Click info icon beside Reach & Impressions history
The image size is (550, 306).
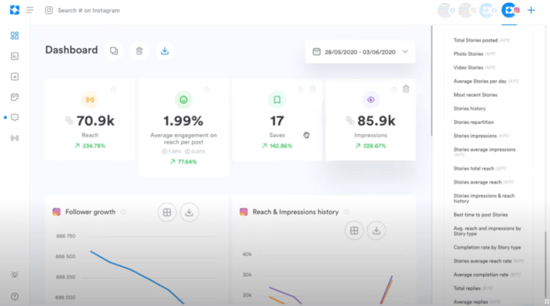point(346,212)
